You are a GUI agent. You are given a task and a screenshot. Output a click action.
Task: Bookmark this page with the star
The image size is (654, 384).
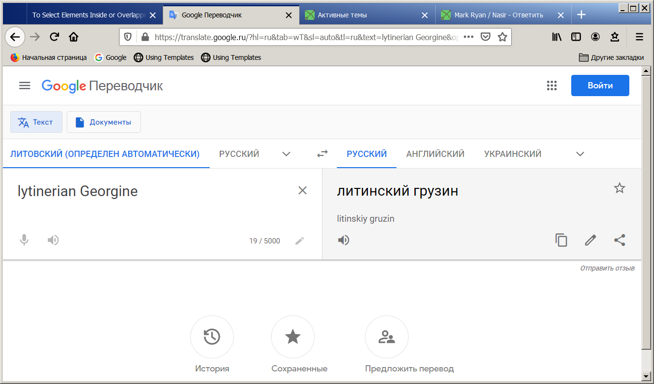click(x=502, y=37)
